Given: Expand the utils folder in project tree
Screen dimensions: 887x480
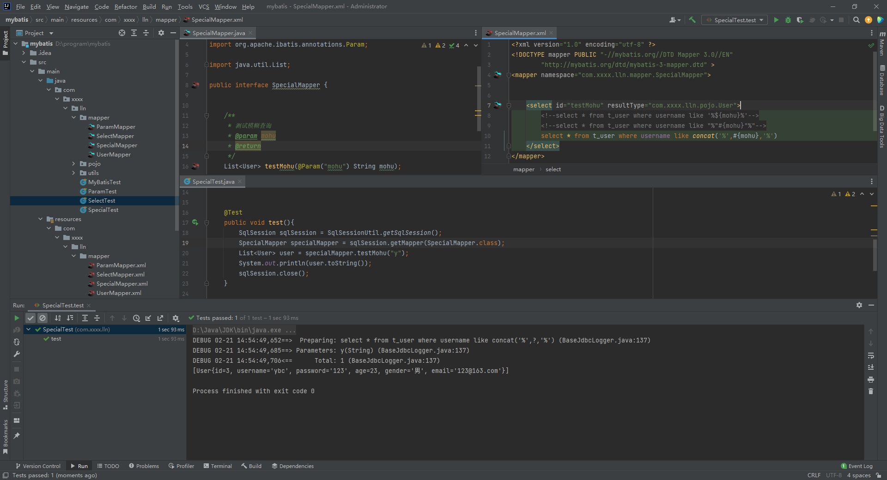Looking at the screenshot, I should [x=74, y=173].
